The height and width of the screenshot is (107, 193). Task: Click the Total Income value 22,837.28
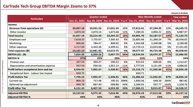[x=78, y=36]
